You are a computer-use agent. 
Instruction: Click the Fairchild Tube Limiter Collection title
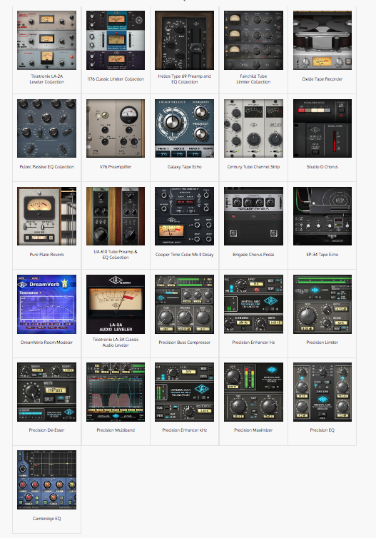[253, 79]
